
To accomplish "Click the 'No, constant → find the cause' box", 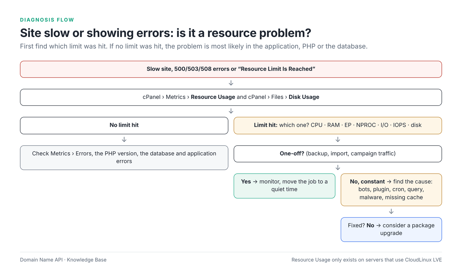I will (391, 189).
